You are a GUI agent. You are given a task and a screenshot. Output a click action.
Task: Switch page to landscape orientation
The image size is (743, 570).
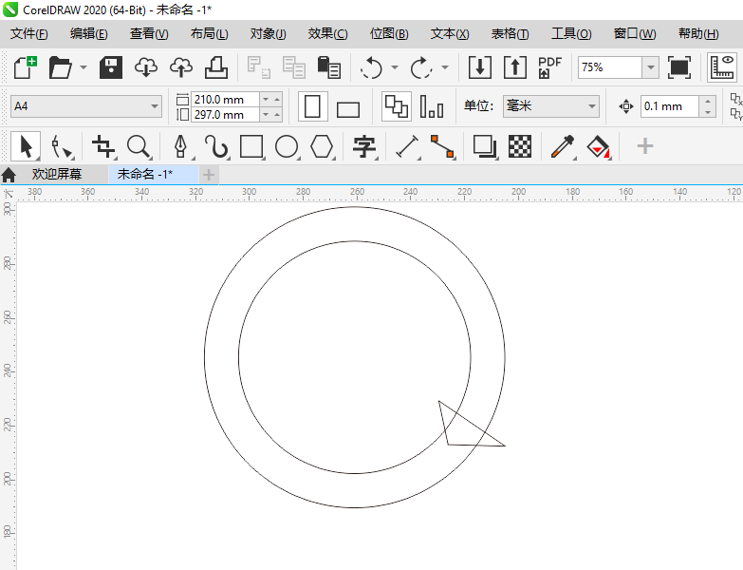348,108
